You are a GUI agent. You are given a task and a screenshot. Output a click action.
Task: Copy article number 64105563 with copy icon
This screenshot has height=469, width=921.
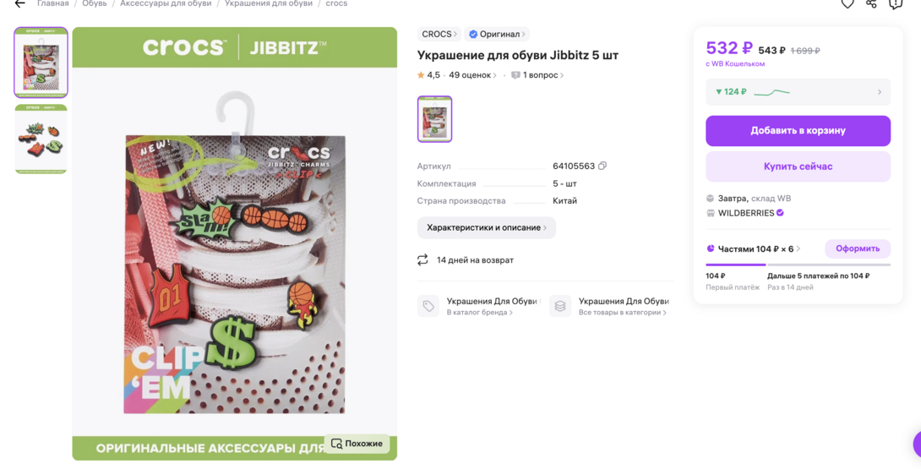(x=602, y=166)
